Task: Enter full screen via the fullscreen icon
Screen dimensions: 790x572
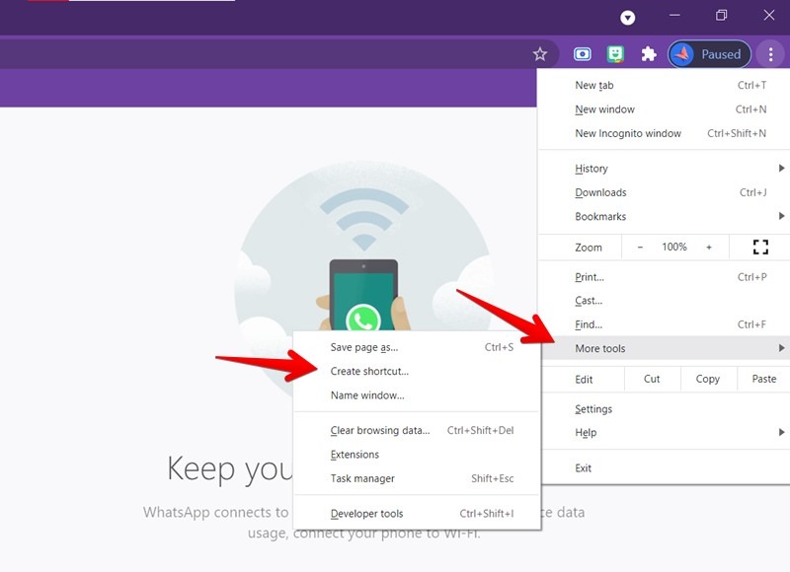Action: click(760, 247)
